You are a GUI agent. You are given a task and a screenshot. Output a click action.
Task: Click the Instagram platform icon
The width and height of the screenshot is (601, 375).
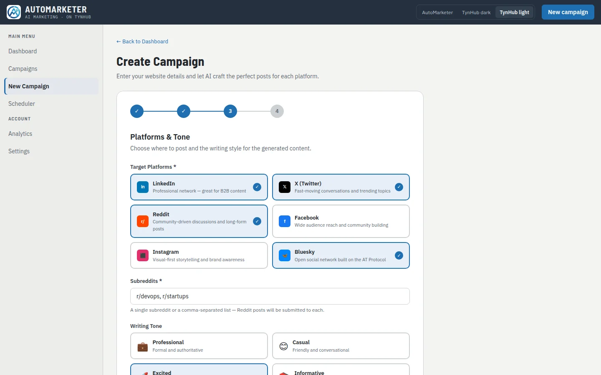[x=143, y=255]
